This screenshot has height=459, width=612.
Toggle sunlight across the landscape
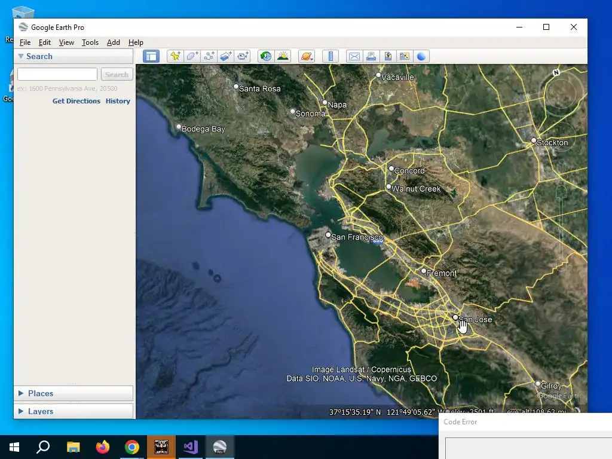click(x=283, y=56)
